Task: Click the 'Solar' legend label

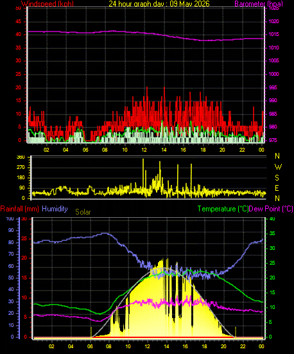Action: pos(83,212)
